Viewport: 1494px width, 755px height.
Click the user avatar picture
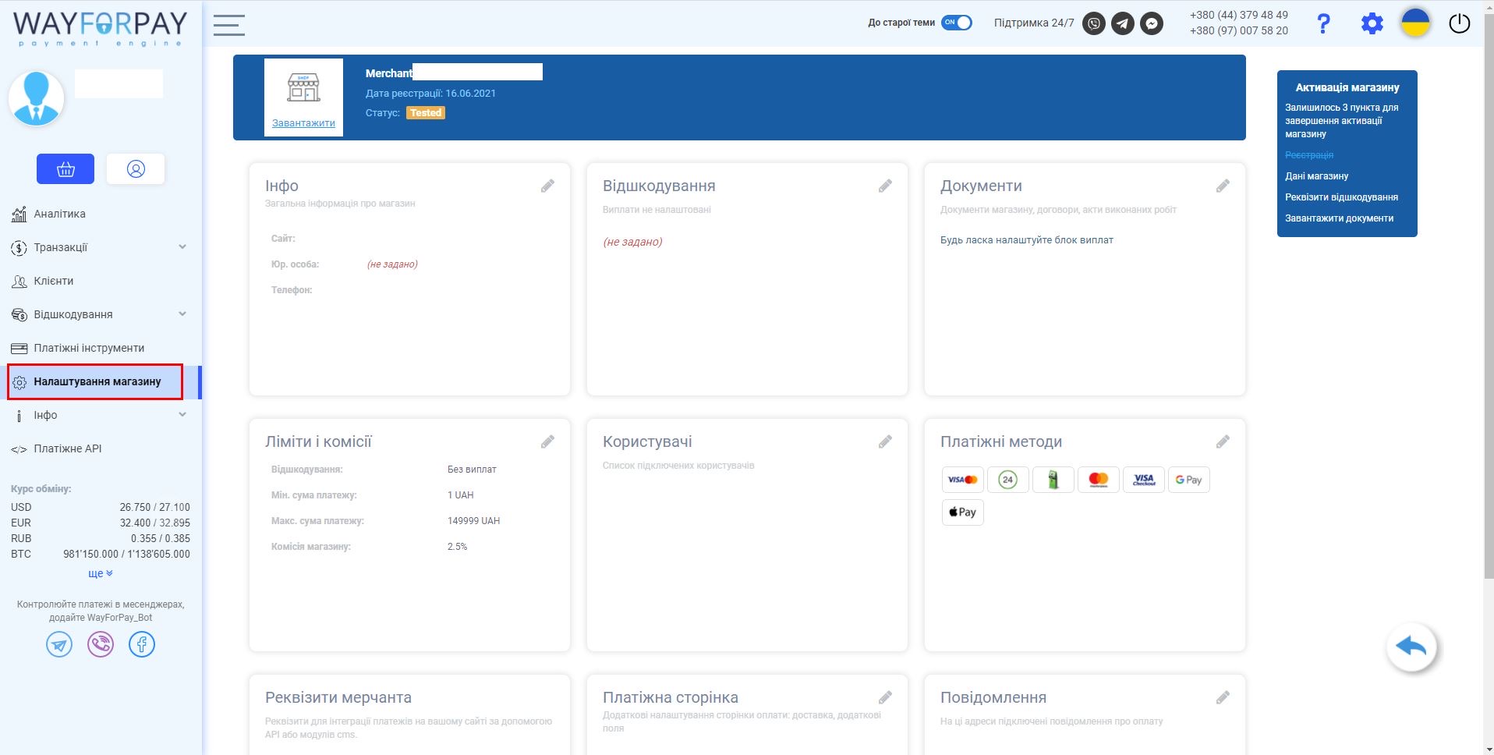(36, 98)
